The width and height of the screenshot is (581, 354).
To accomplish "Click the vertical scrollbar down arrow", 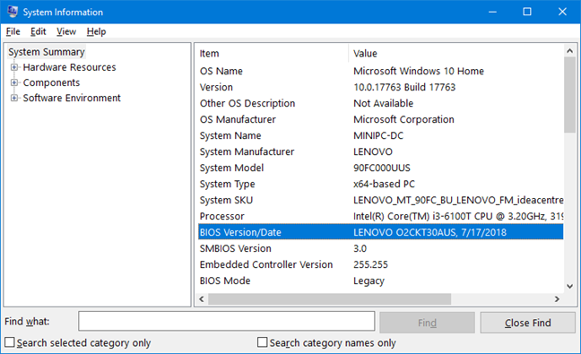I will 570,286.
